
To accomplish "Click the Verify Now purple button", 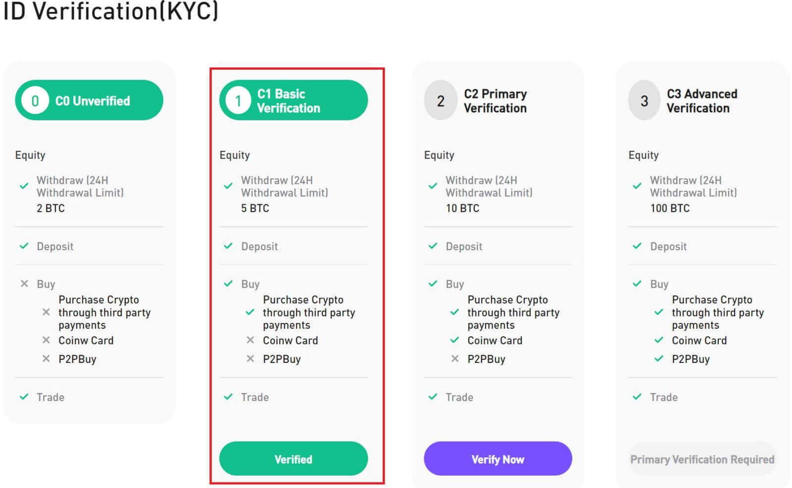I will [498, 459].
